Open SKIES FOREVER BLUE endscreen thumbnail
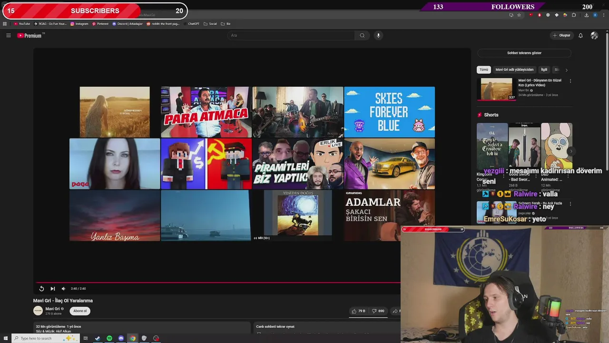 click(x=389, y=112)
